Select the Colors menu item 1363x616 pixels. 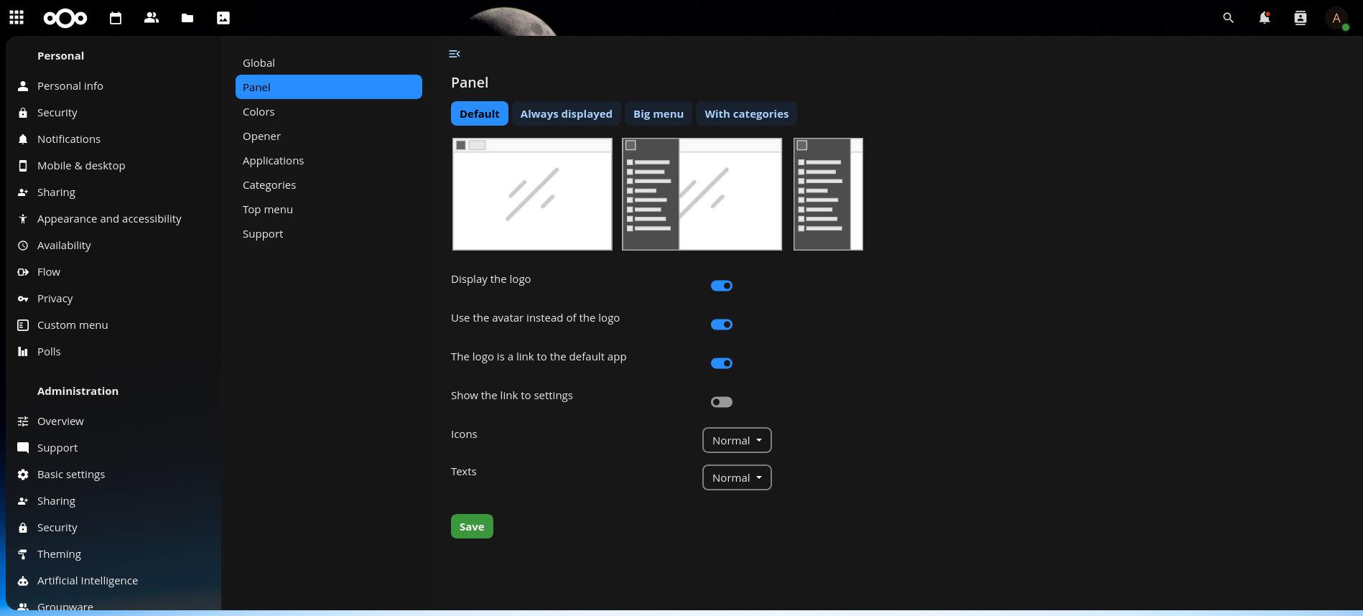tap(259, 112)
